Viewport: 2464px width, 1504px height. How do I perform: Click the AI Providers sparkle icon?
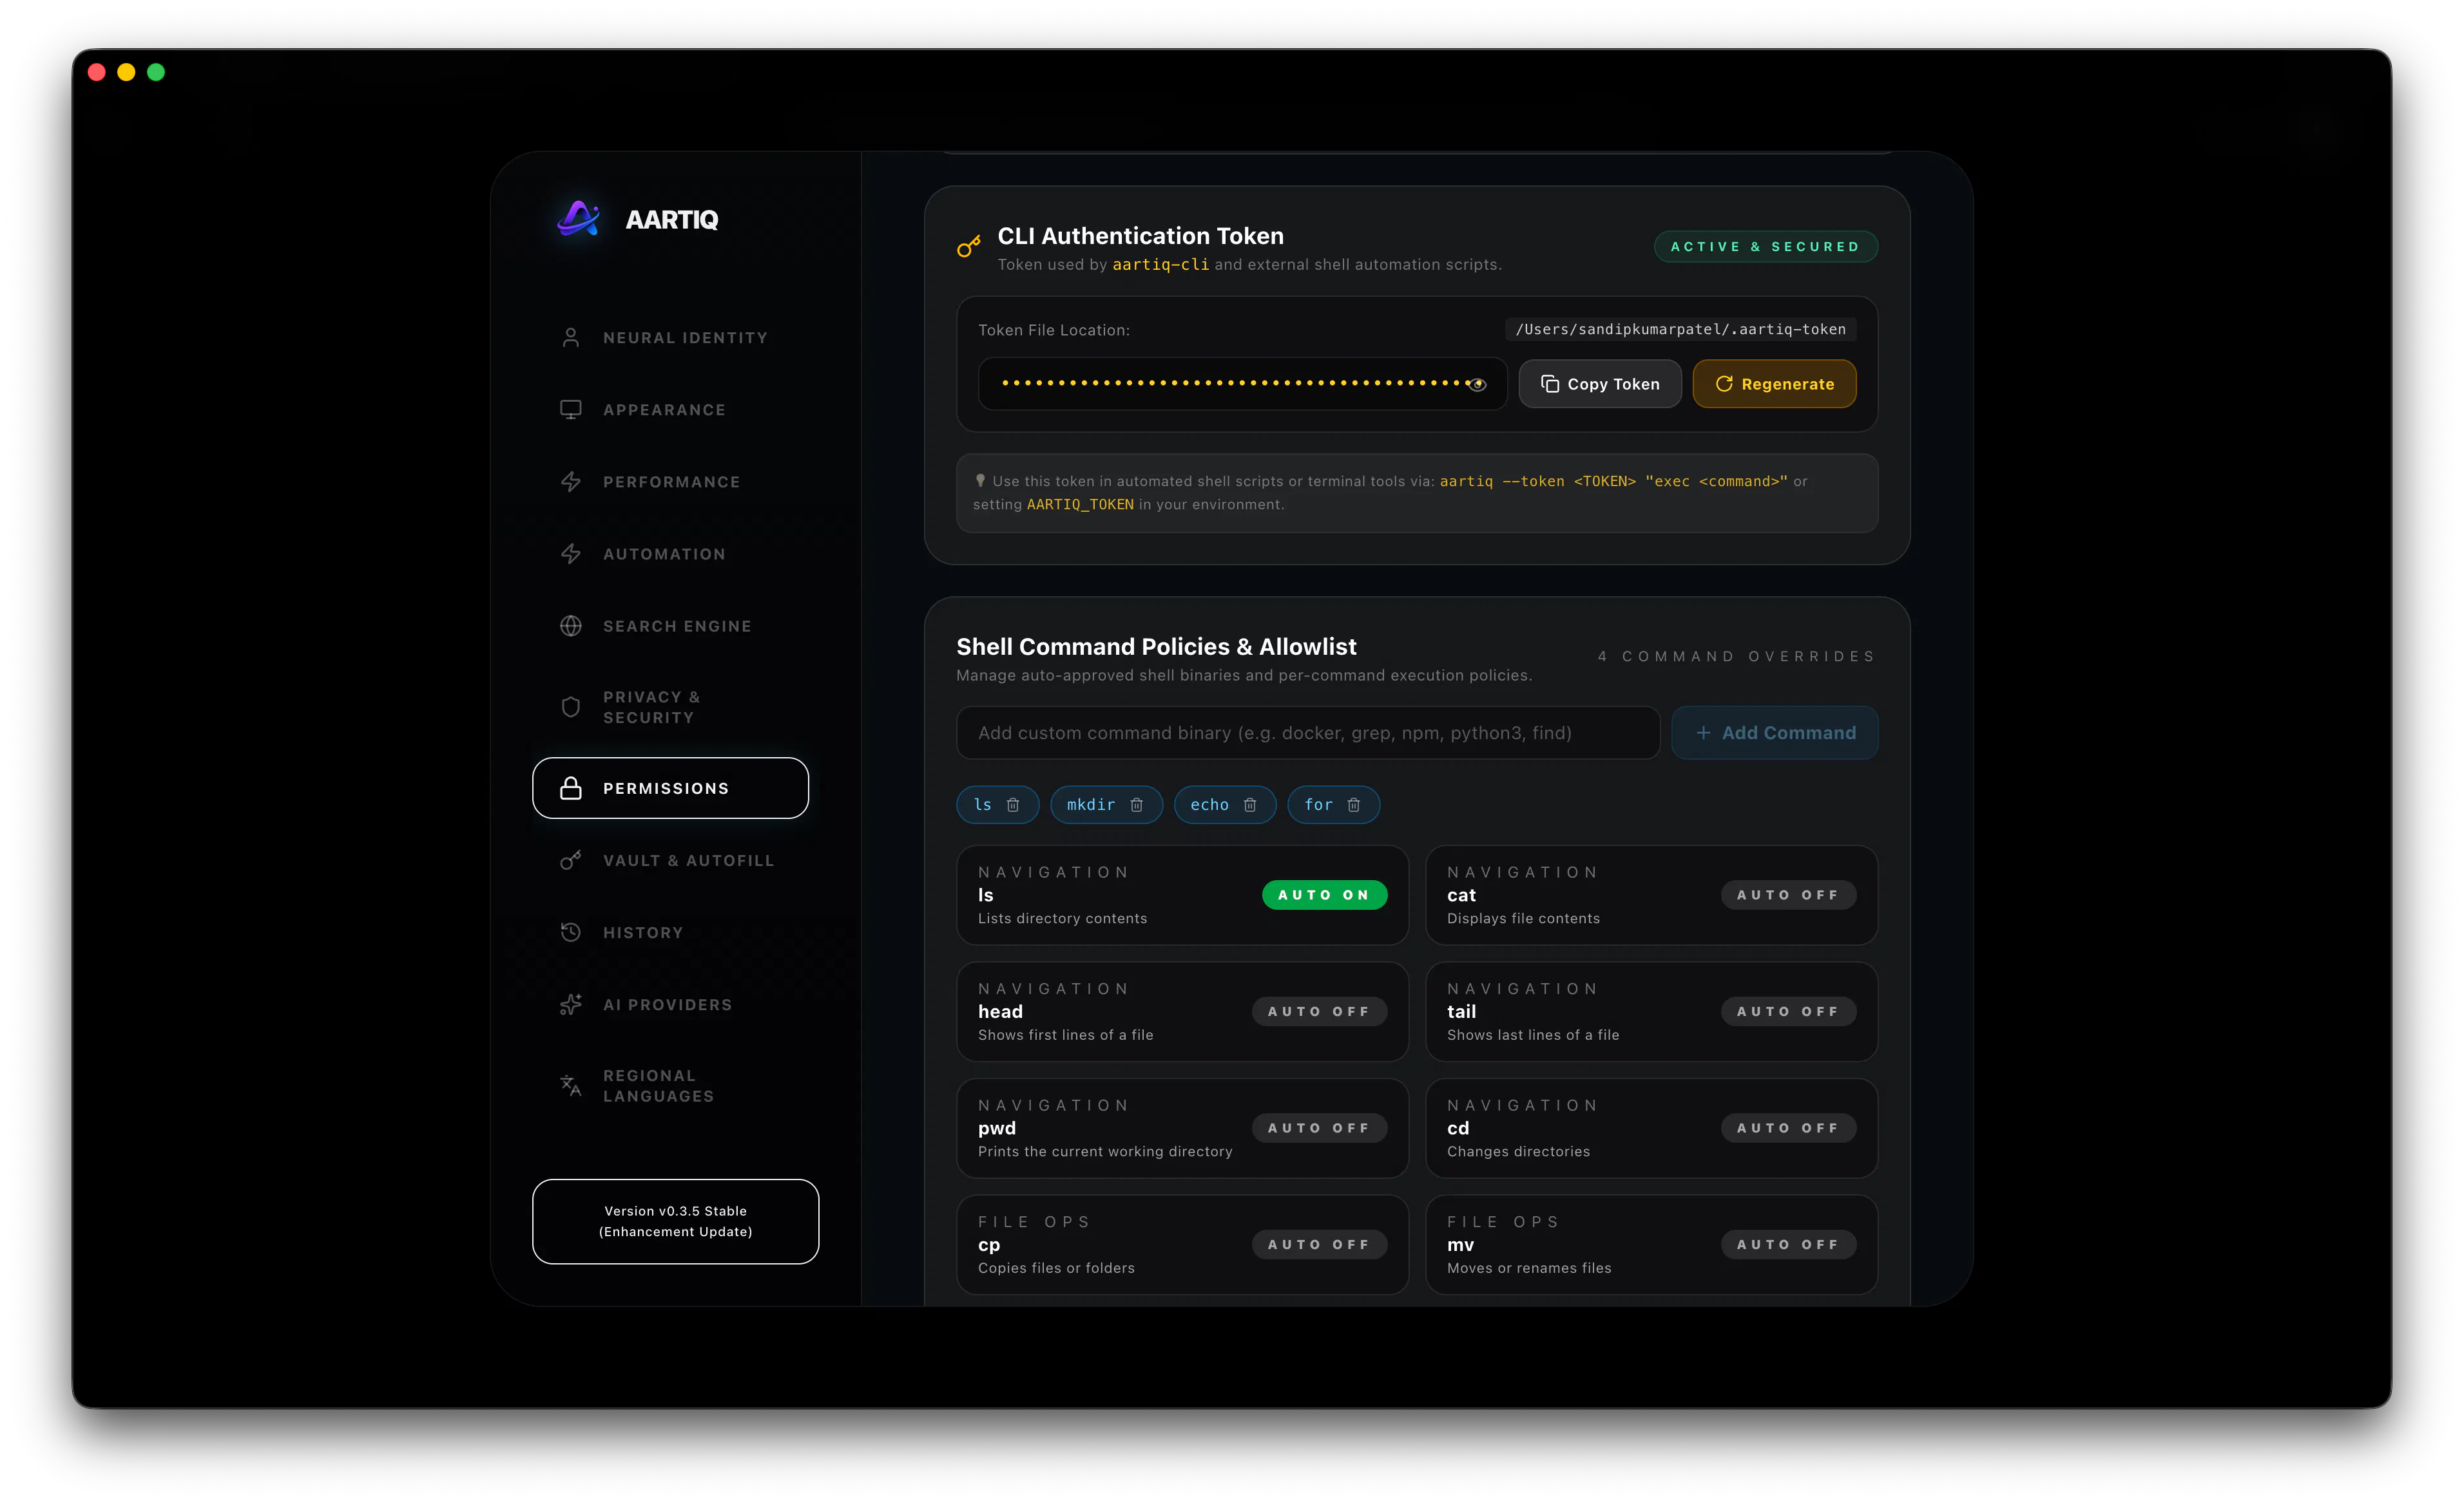570,1004
